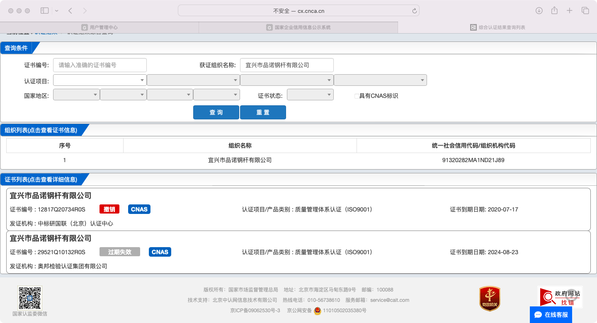Click the 党政机关 emblem icon

pos(490,299)
